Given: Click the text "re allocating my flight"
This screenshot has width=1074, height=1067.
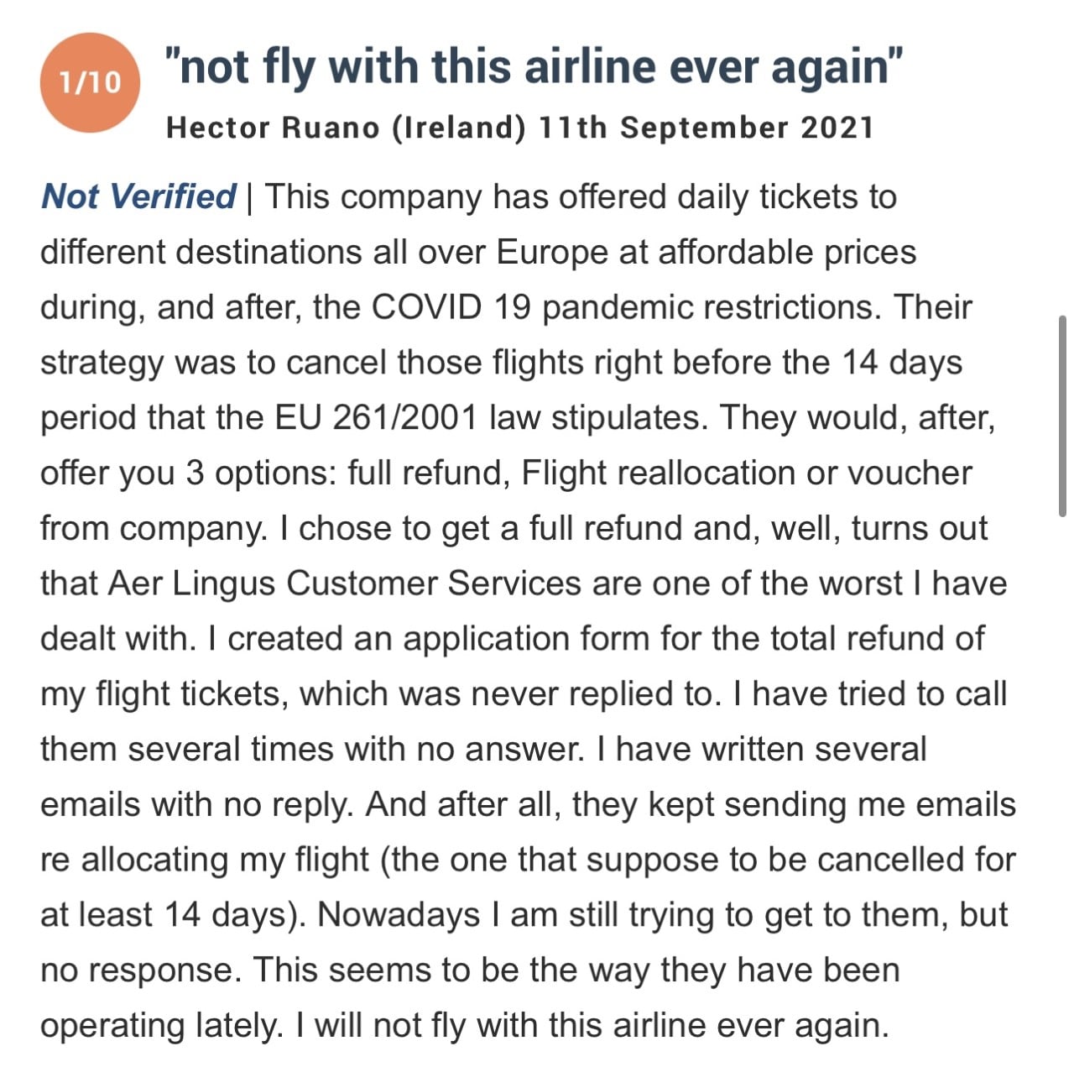Looking at the screenshot, I should coord(205,860).
